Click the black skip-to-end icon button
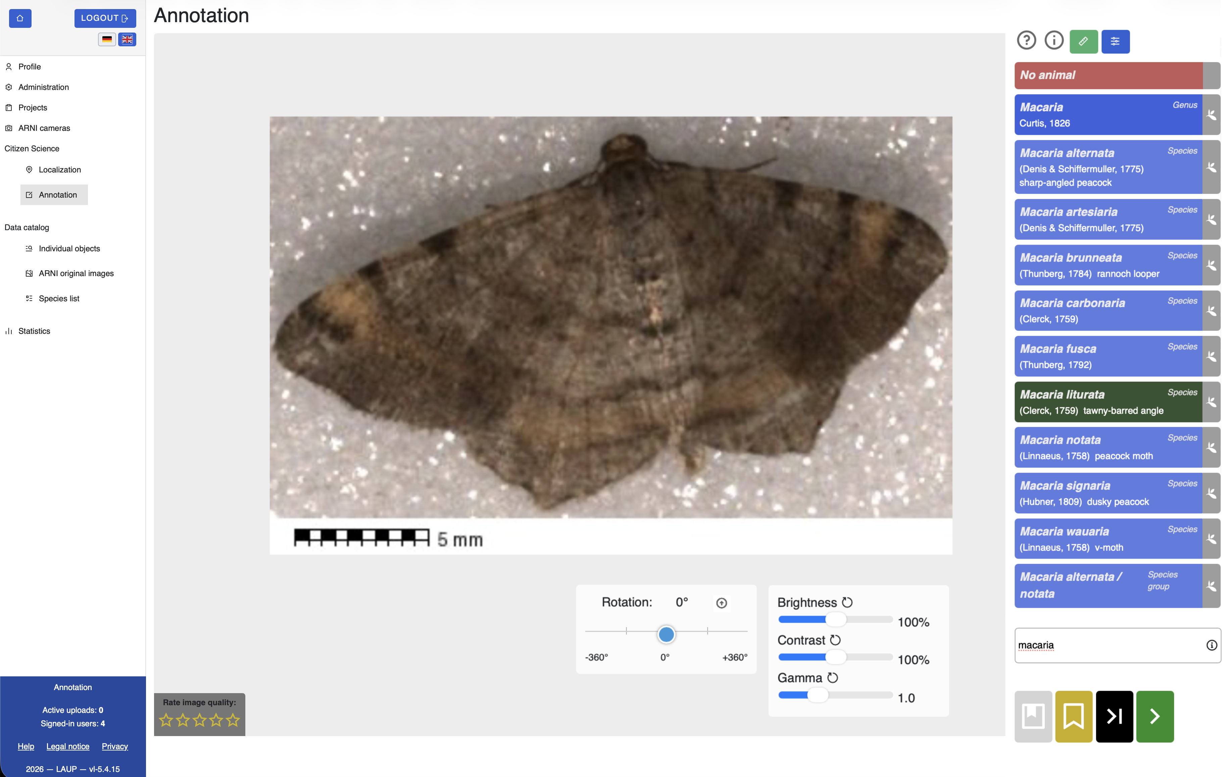1223x777 pixels. click(x=1114, y=716)
